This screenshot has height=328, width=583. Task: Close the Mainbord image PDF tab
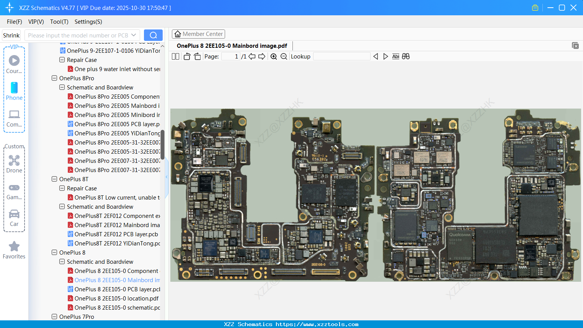[x=575, y=45]
